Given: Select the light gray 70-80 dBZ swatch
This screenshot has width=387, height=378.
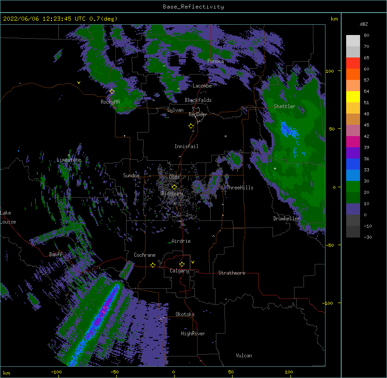Looking at the screenshot, I should click(353, 41).
